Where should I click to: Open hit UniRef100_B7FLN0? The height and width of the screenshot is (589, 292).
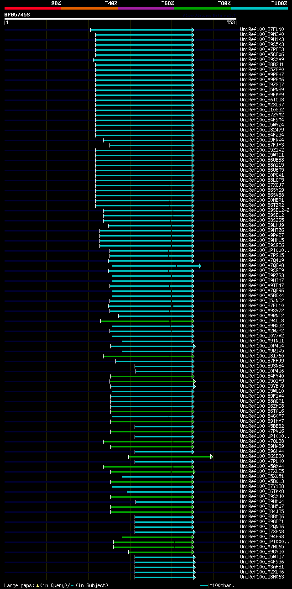[262, 30]
